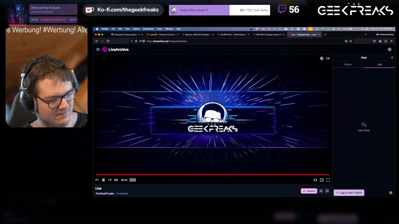The width and height of the screenshot is (399, 224).
Task: Reload the current page
Action: pos(108,41)
